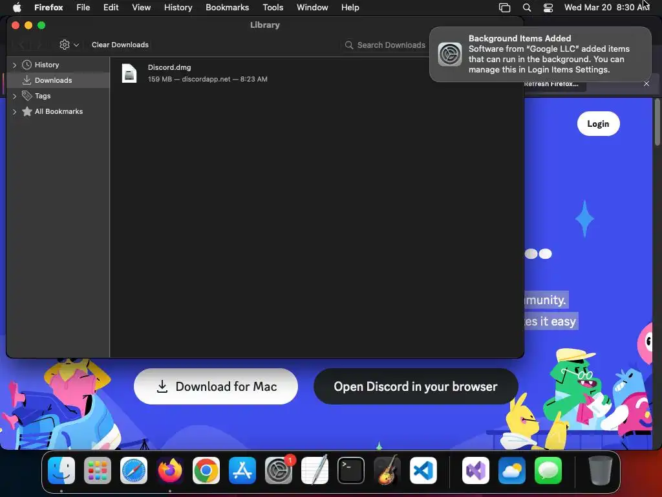
Task: Click Open Discord in your browser
Action: coord(416,386)
